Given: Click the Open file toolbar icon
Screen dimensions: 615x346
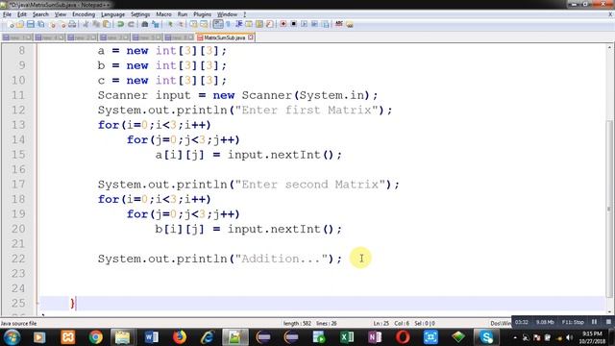Looking at the screenshot, I should pyautogui.click(x=20, y=24).
